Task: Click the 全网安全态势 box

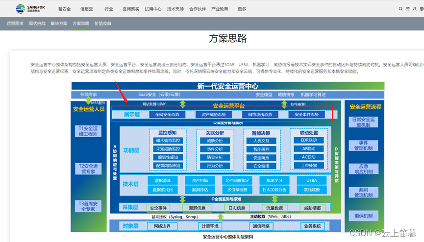Action: pos(167,114)
